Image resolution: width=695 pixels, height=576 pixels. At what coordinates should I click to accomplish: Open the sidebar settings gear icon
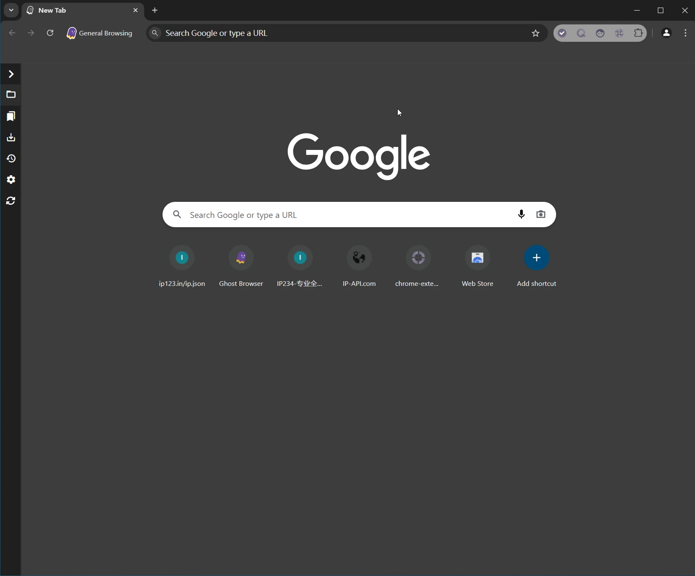11,179
